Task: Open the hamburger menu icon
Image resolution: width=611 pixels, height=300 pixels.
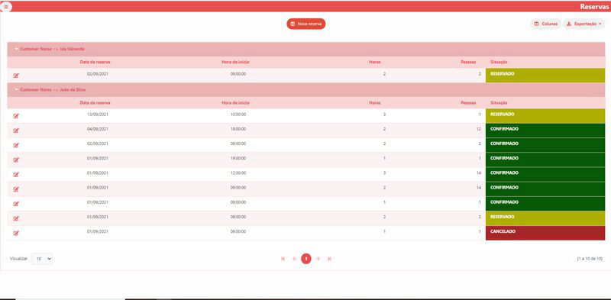Action: click(x=6, y=7)
